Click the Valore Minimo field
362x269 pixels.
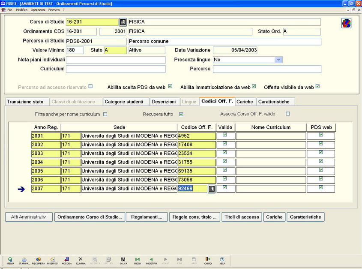[x=75, y=50]
